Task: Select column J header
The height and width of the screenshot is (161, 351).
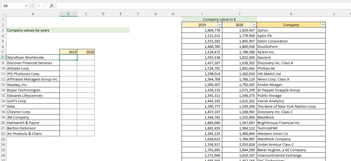Action: coord(239,14)
